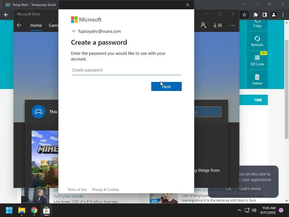The height and width of the screenshot is (217, 289).
Task: Open downloads showing 36 in Microsoft Store
Action: (218, 25)
